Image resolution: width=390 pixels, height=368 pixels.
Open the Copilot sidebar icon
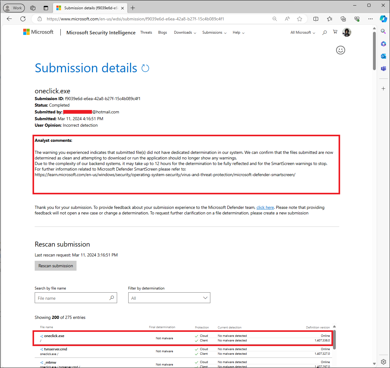click(383, 19)
